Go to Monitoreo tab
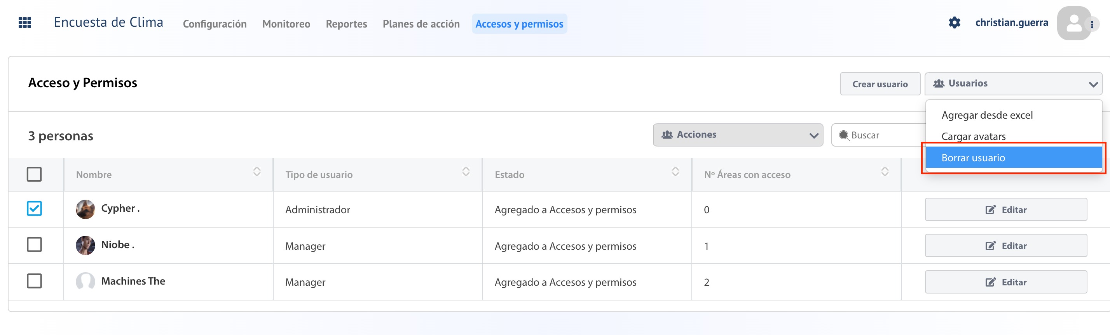 tap(286, 24)
